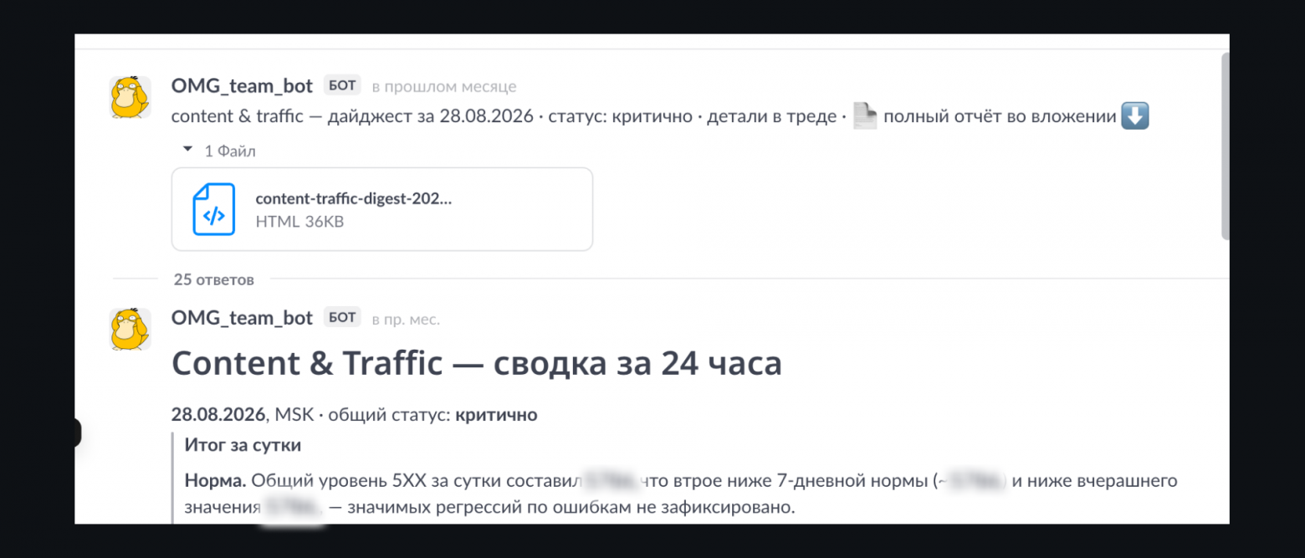The image size is (1305, 558).
Task: Click "25 ответов" reply count
Action: click(x=214, y=279)
